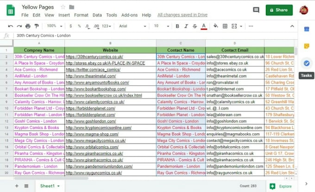
Task: Select row 14 header
Action: point(6,134)
